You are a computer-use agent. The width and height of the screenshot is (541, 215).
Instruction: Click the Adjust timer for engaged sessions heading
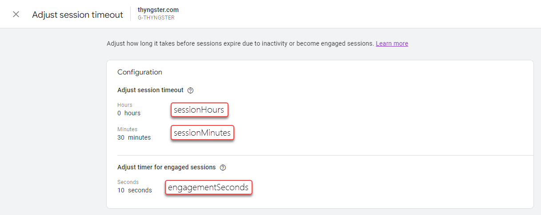click(166, 168)
